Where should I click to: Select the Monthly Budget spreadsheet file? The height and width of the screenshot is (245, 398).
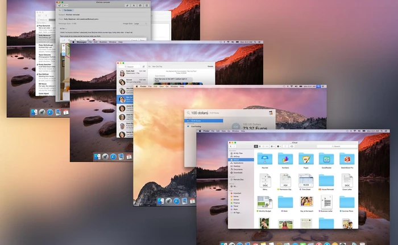pyautogui.click(x=265, y=202)
